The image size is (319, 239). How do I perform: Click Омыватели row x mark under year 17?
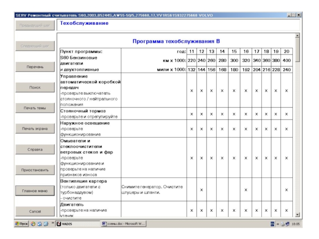[x=256, y=158]
